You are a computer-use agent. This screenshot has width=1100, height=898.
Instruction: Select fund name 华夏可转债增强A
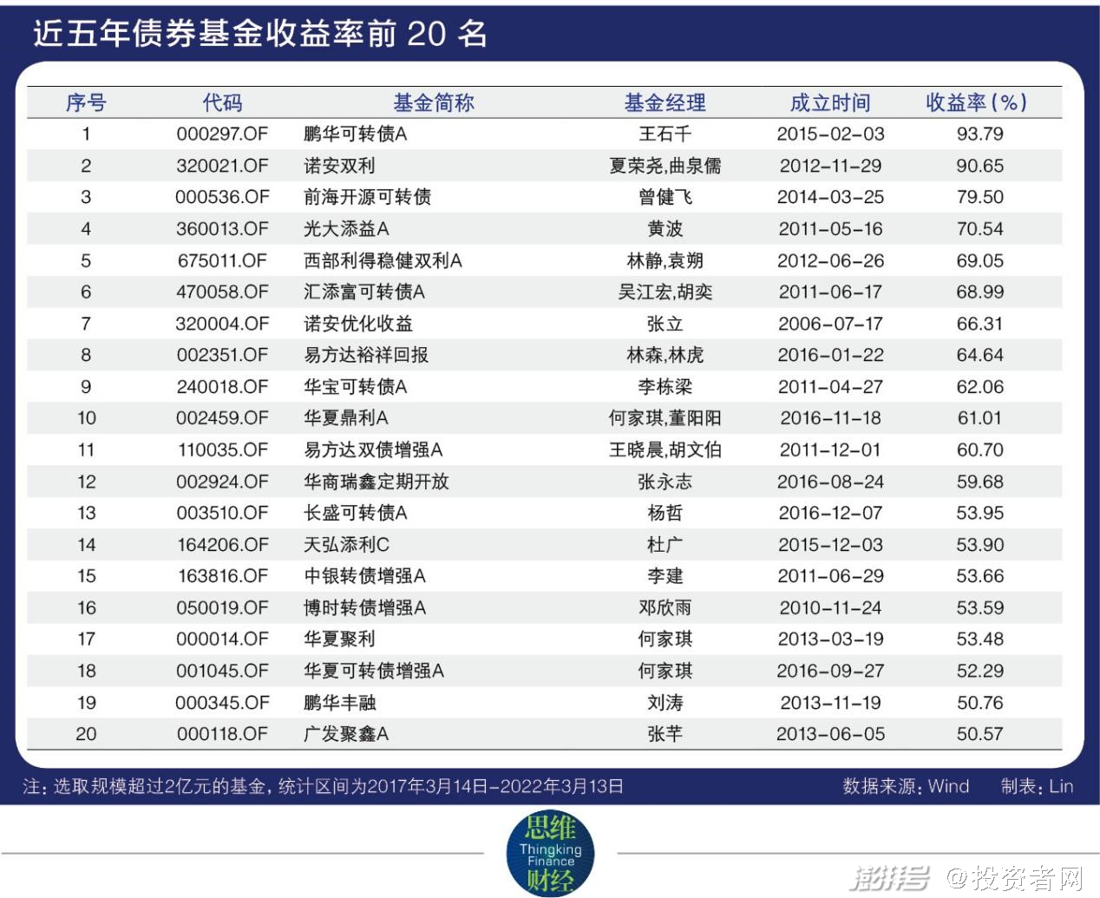(x=374, y=671)
